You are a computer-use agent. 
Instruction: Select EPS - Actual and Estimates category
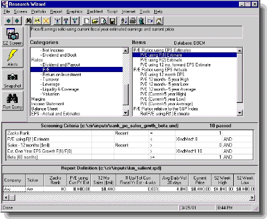coord(55,114)
